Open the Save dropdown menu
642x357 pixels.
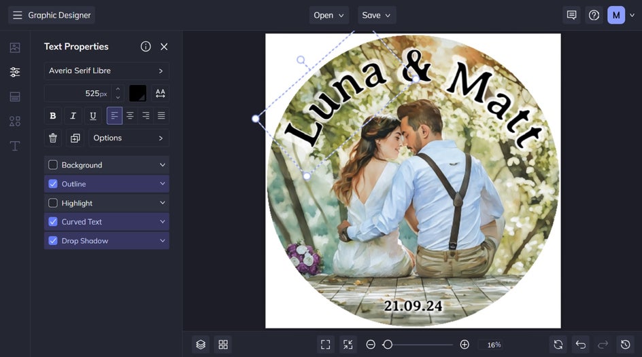(x=377, y=15)
